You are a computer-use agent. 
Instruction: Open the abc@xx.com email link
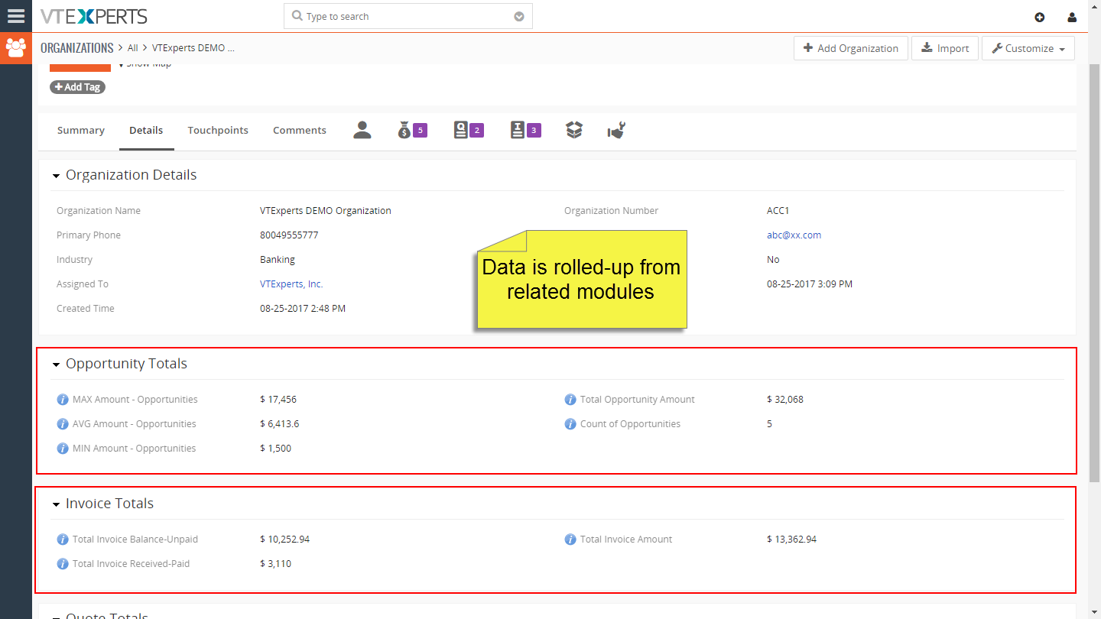pyautogui.click(x=794, y=235)
